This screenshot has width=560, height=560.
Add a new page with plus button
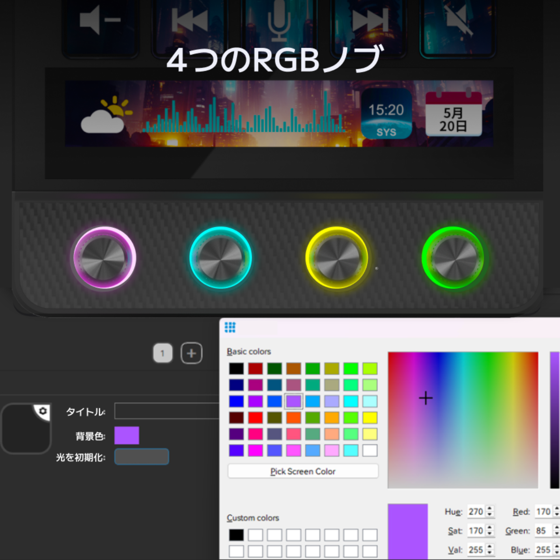pos(191,353)
